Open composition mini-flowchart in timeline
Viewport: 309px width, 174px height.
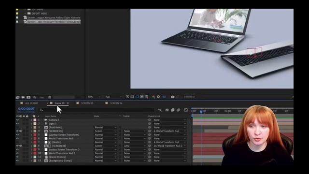(160, 110)
